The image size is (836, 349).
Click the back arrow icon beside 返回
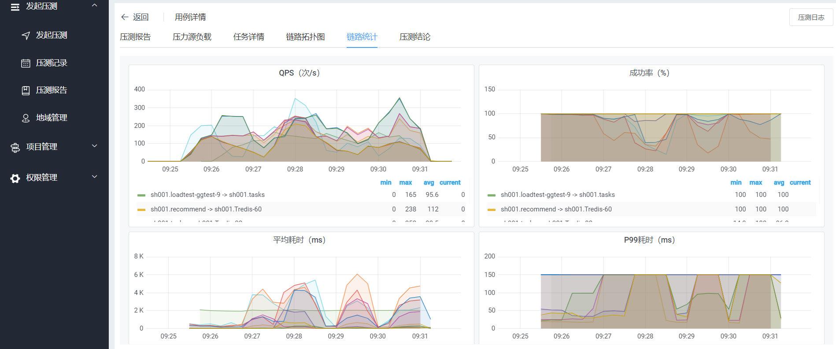125,17
